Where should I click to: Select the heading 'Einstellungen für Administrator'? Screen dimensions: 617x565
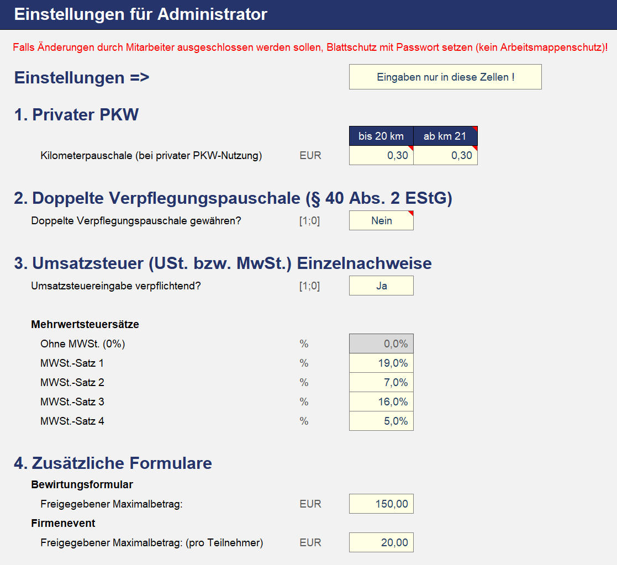(140, 14)
